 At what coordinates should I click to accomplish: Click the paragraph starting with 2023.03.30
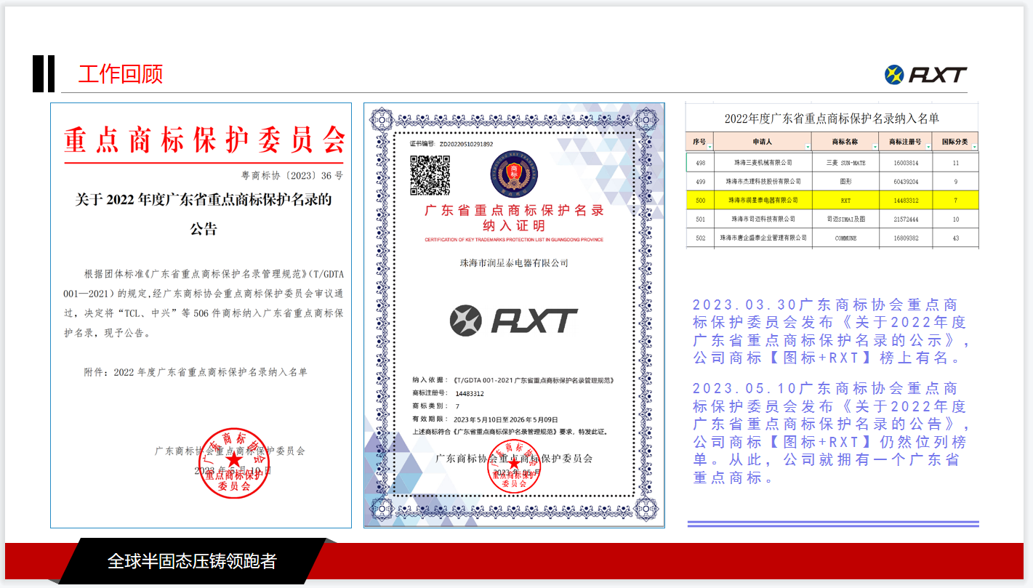(x=830, y=331)
